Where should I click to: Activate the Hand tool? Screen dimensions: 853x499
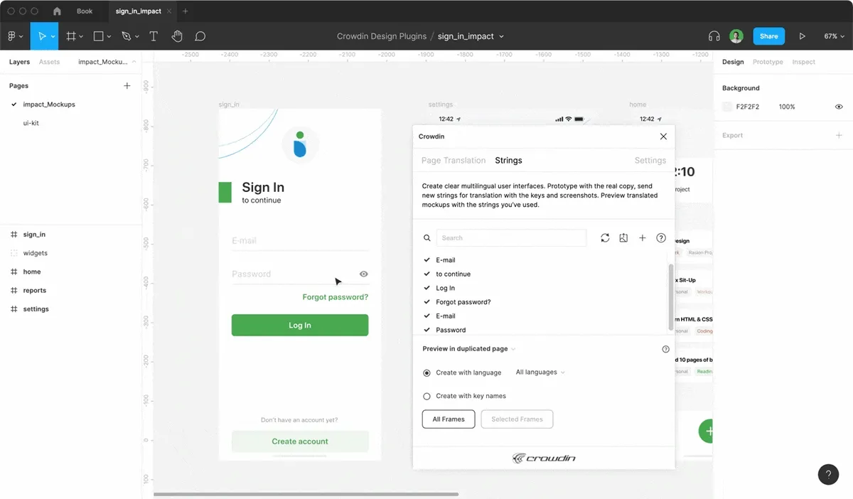177,36
